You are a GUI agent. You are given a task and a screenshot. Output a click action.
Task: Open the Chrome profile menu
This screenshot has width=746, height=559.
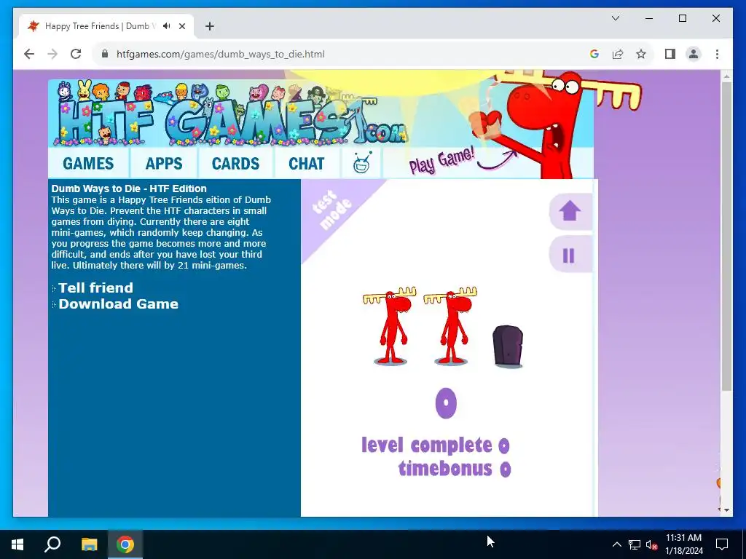click(x=694, y=54)
